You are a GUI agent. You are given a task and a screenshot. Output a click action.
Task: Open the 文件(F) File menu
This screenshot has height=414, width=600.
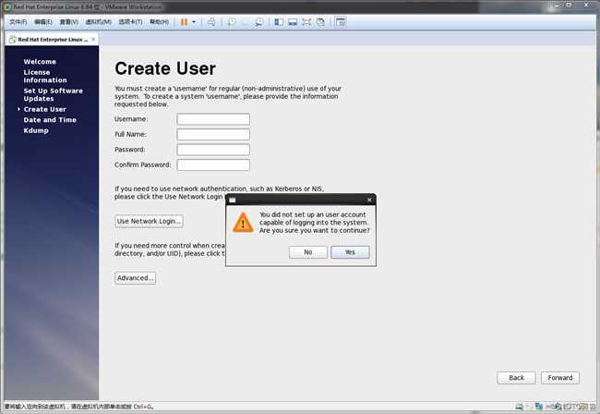pos(18,22)
